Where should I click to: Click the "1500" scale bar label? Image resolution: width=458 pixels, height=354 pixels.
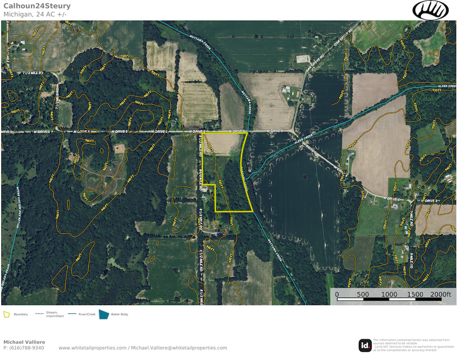(x=415, y=294)
